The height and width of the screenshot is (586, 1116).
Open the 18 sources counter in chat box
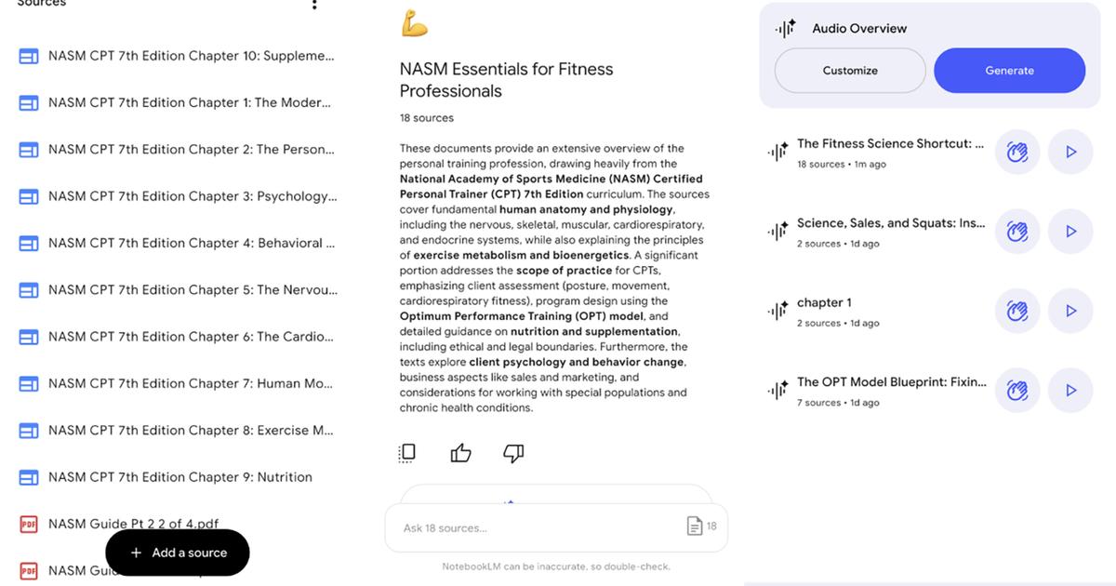[701, 526]
